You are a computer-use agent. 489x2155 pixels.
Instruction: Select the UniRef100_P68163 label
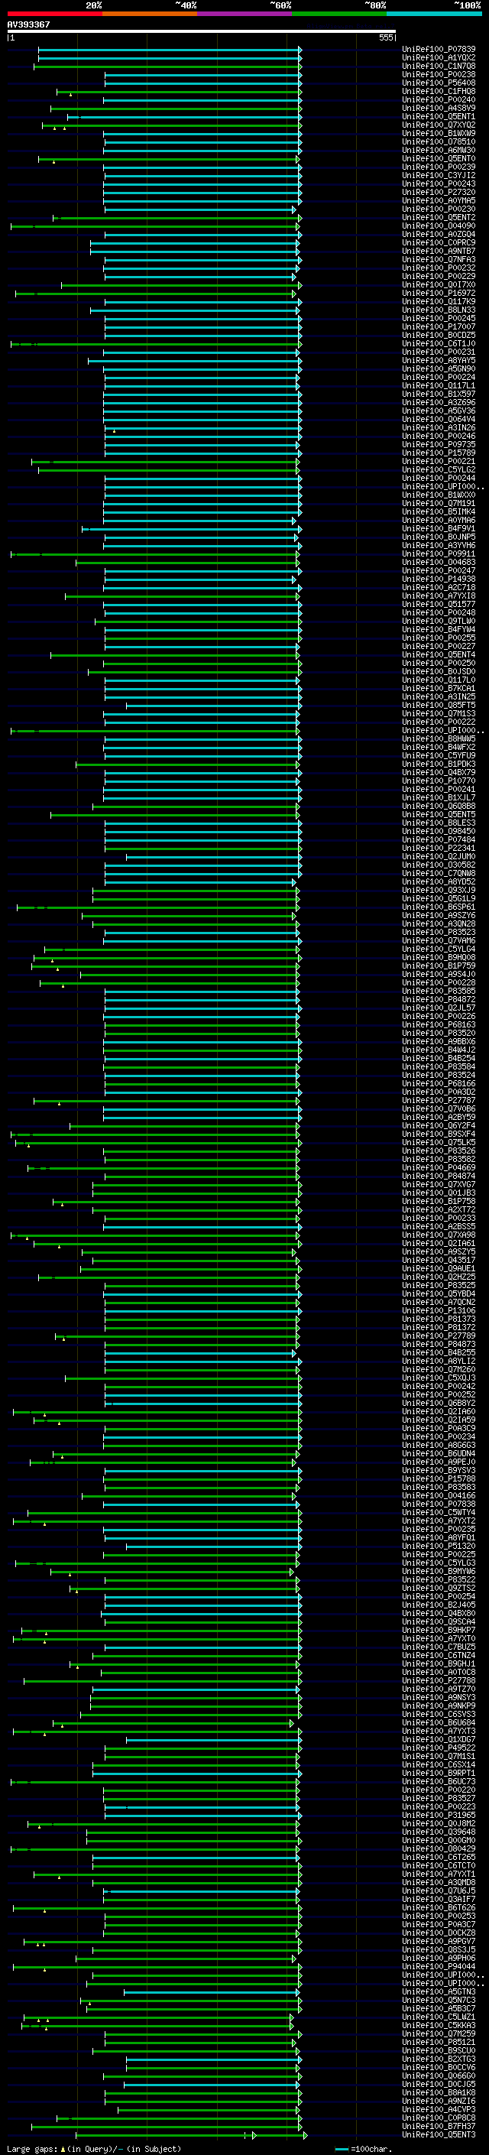[x=439, y=1025]
